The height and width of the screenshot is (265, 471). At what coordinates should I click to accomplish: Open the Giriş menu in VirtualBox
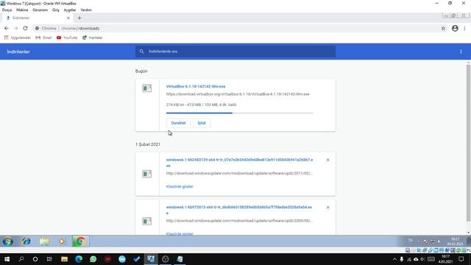pos(56,10)
